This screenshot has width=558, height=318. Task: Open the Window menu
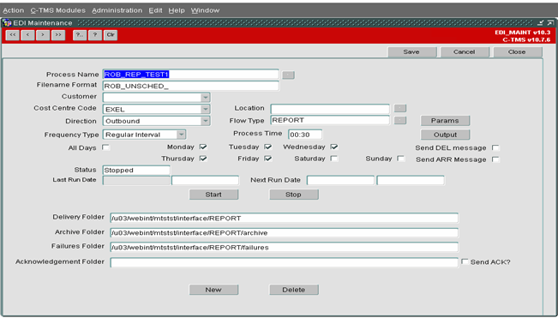(206, 10)
